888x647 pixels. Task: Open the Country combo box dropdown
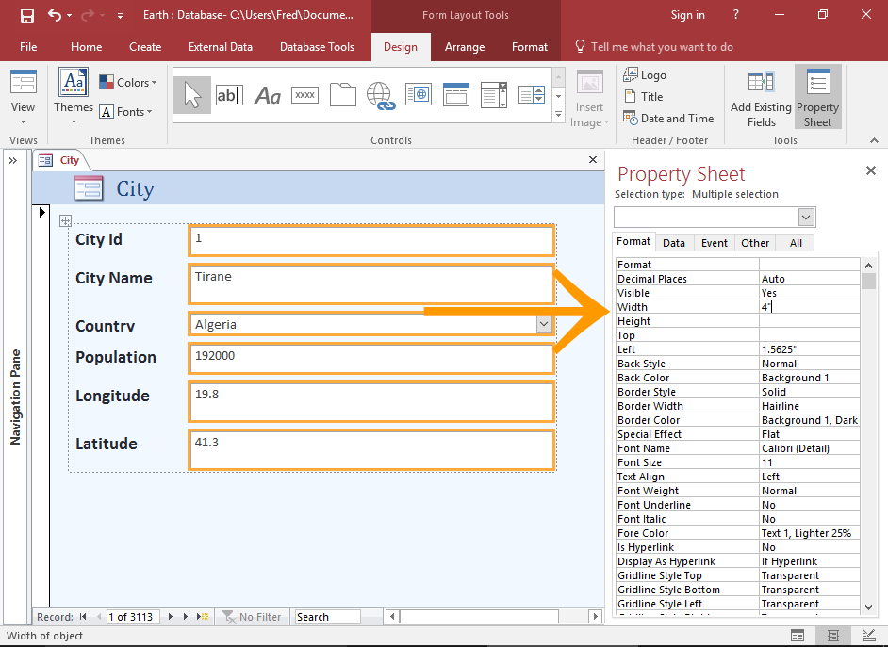[544, 325]
